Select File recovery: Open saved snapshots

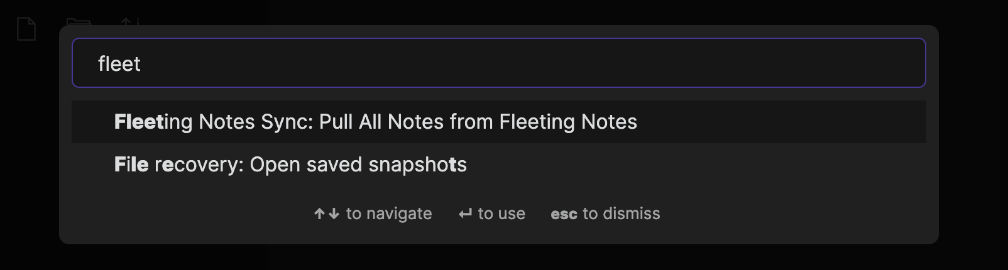(x=290, y=165)
